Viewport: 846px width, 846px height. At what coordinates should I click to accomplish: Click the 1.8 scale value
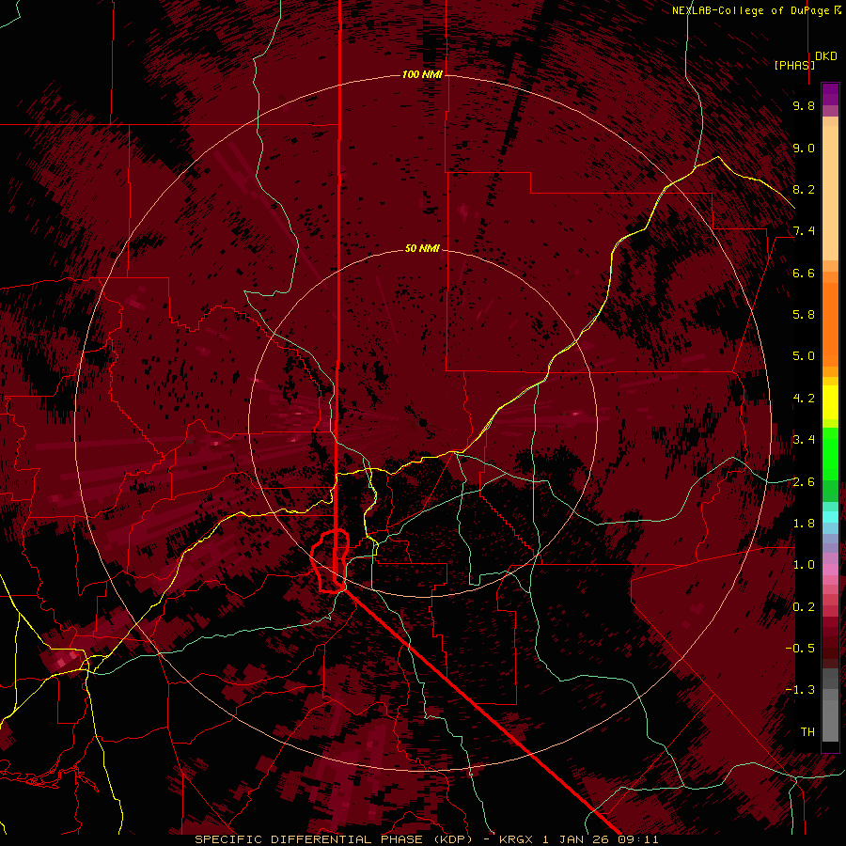click(804, 524)
